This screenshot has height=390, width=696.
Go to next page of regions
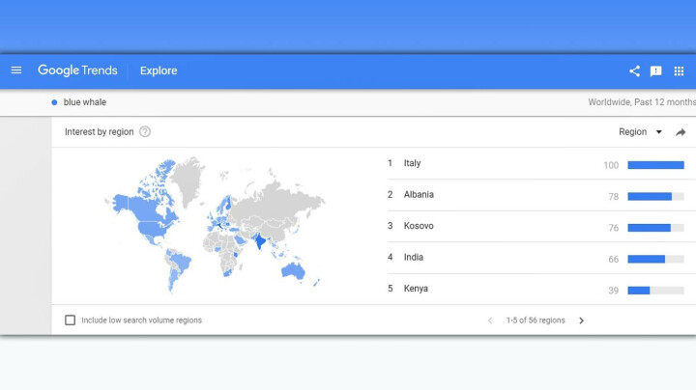(x=581, y=320)
